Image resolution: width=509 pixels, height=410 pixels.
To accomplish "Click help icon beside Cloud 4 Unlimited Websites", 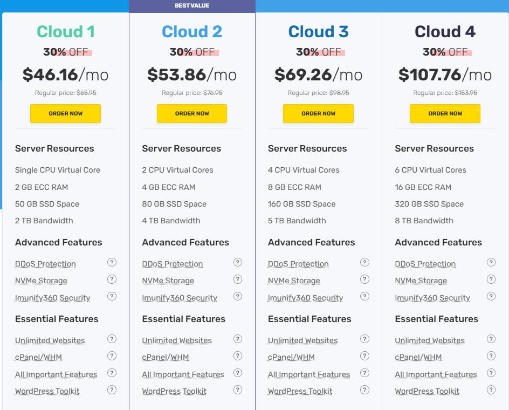I will [491, 339].
